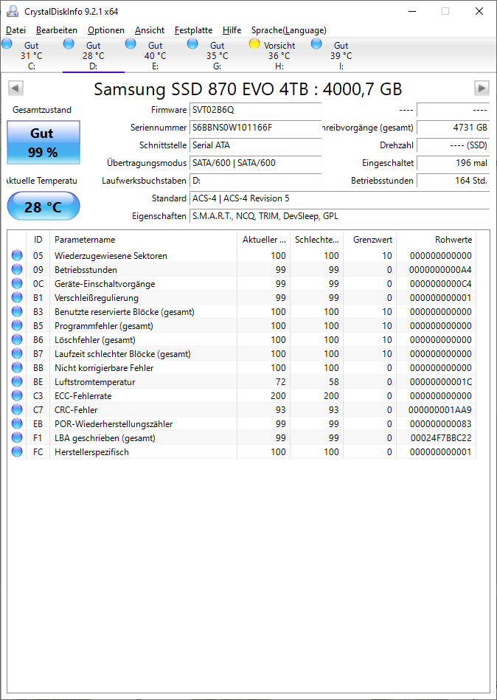Screen dimensions: 497x700
Task: Select the CRC-Fehler parameter name
Action: coord(76,410)
